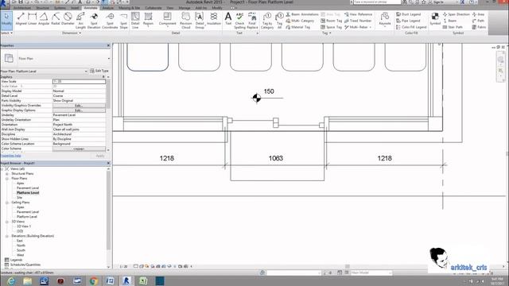Open the Component tool

[x=168, y=19]
